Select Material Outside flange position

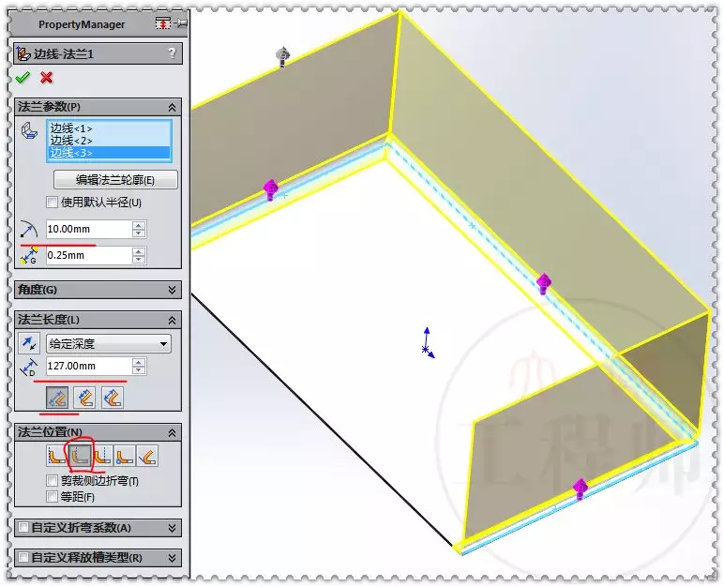tap(81, 456)
